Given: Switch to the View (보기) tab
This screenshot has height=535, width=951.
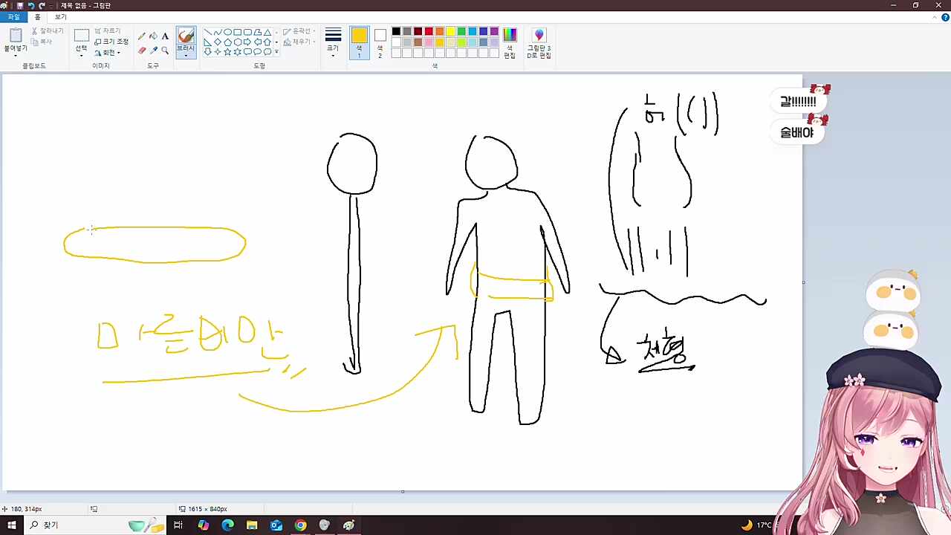Looking at the screenshot, I should (60, 17).
